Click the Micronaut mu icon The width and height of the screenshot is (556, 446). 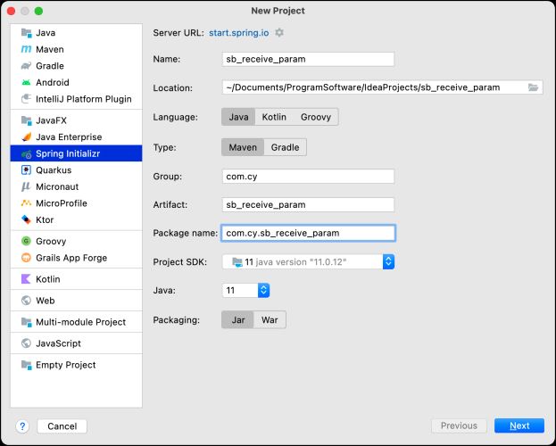coord(26,186)
